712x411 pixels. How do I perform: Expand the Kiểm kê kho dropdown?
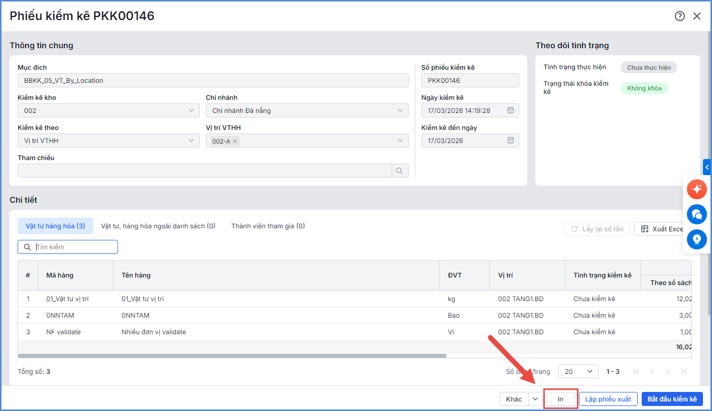point(191,110)
